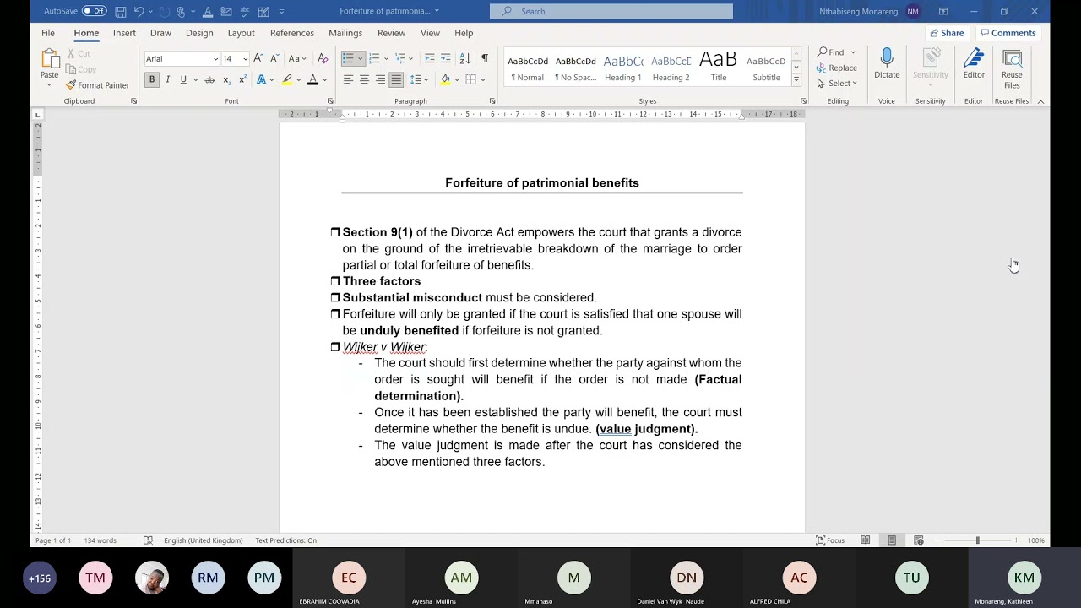The width and height of the screenshot is (1081, 608).
Task: Collapse the ribbon
Action: tap(1040, 101)
